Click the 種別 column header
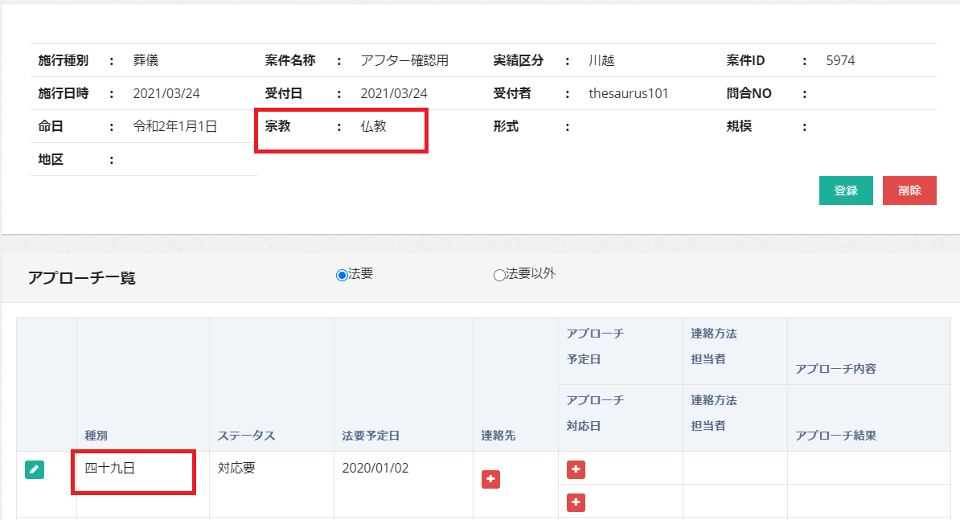Screen dimensions: 960x520 point(96,436)
